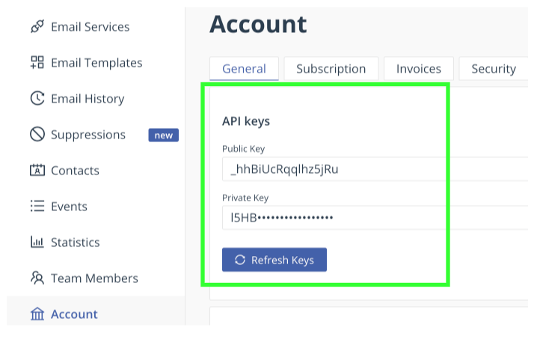Click the Private Key field
The height and width of the screenshot is (354, 537).
[375, 218]
